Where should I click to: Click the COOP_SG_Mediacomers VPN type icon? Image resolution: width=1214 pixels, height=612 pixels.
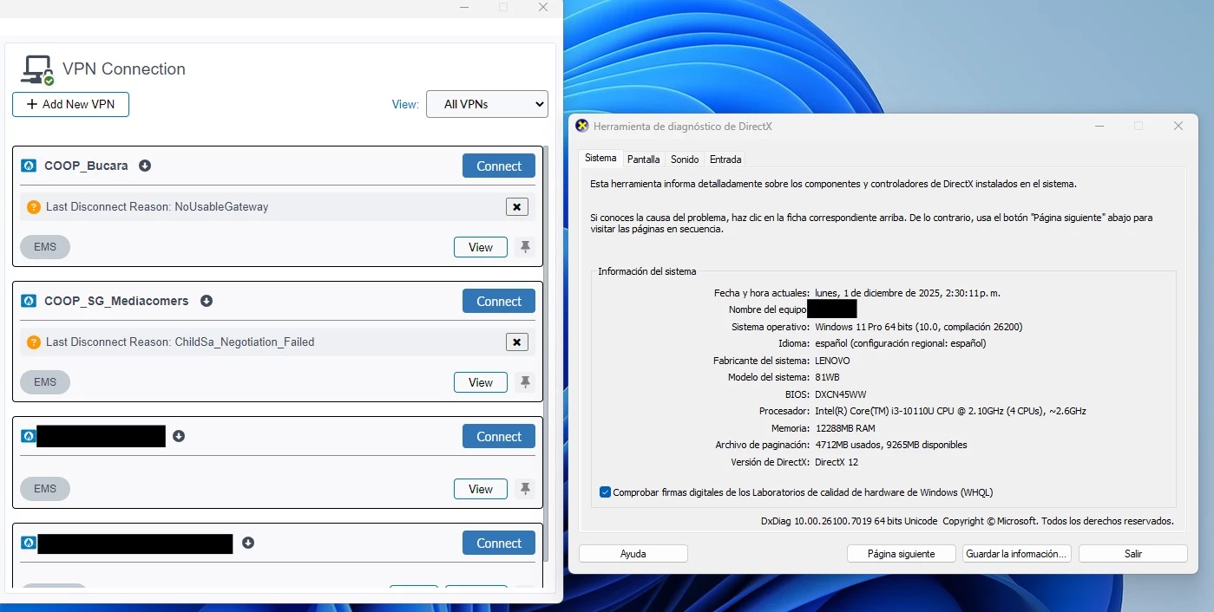(x=29, y=301)
